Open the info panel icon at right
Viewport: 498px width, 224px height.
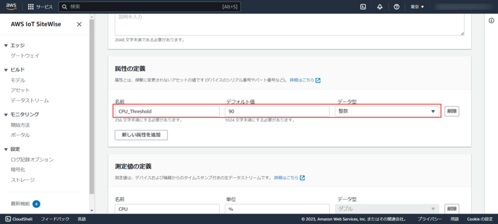pos(491,21)
